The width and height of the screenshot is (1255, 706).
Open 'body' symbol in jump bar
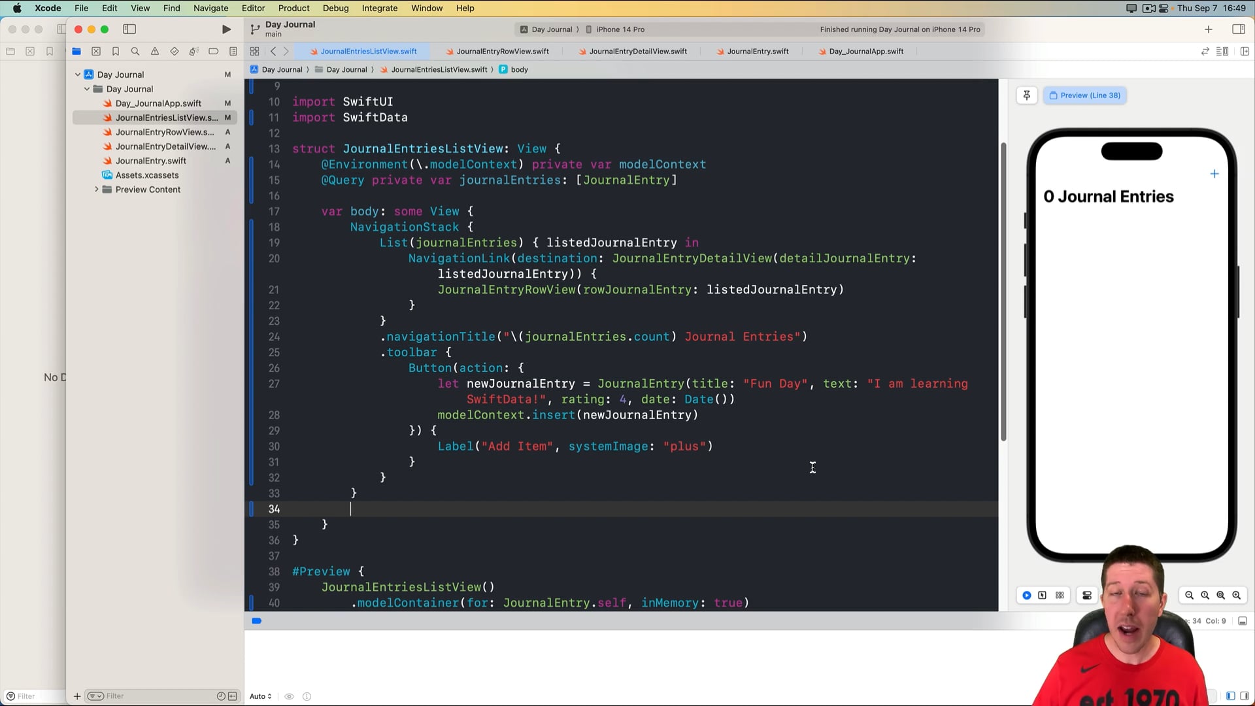click(513, 69)
